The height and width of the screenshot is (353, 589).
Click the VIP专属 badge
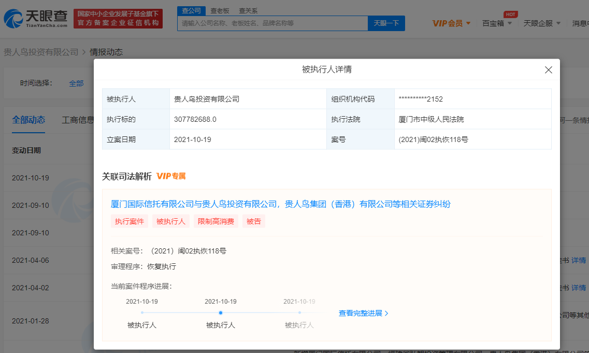pyautogui.click(x=171, y=176)
